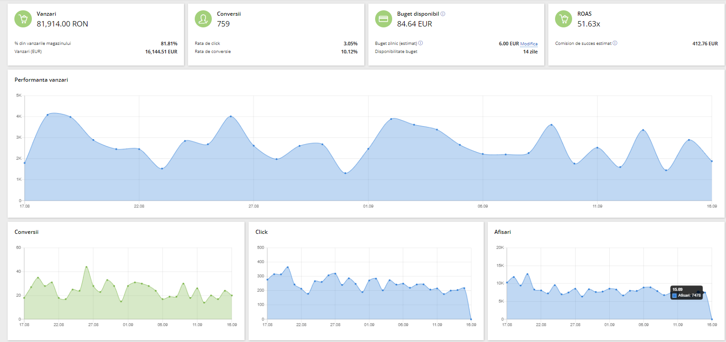Image resolution: width=726 pixels, height=342 pixels.
Task: Select the 51.63x ROAS value
Action: click(x=589, y=24)
